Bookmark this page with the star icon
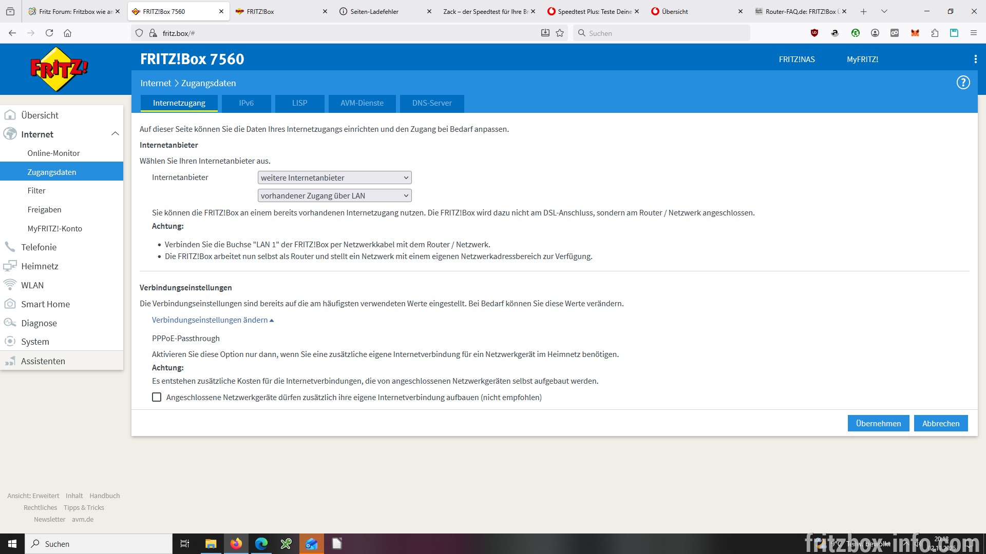Screen dimensions: 986x554 (560, 33)
